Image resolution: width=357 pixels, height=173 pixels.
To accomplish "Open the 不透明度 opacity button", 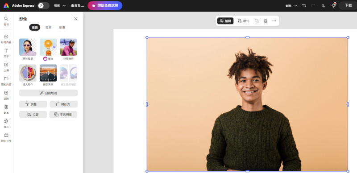I will click(x=63, y=115).
